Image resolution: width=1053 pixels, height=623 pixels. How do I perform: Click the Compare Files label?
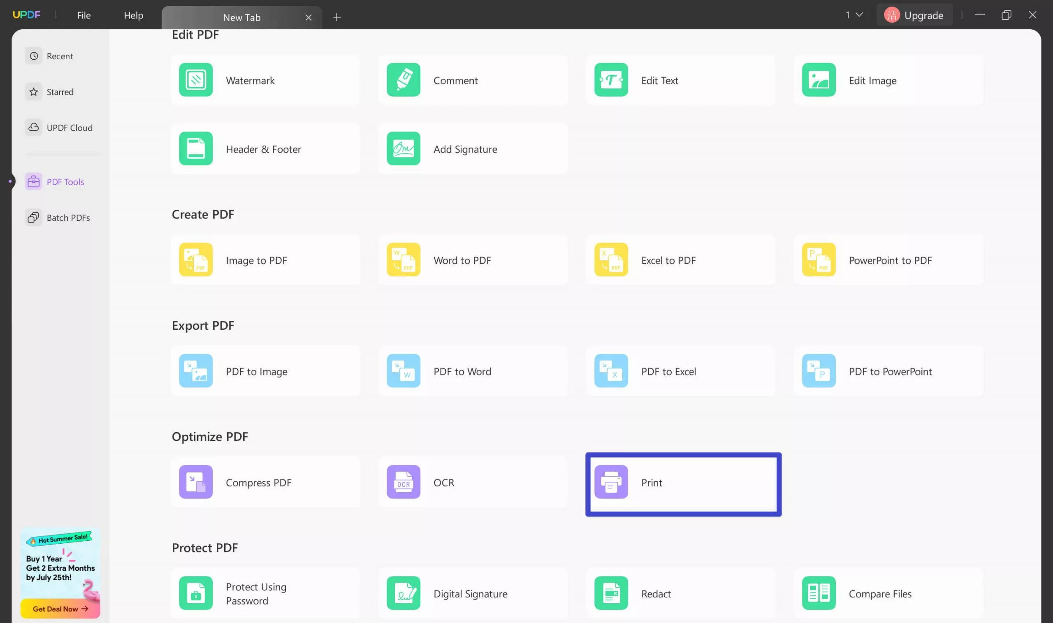click(x=880, y=594)
